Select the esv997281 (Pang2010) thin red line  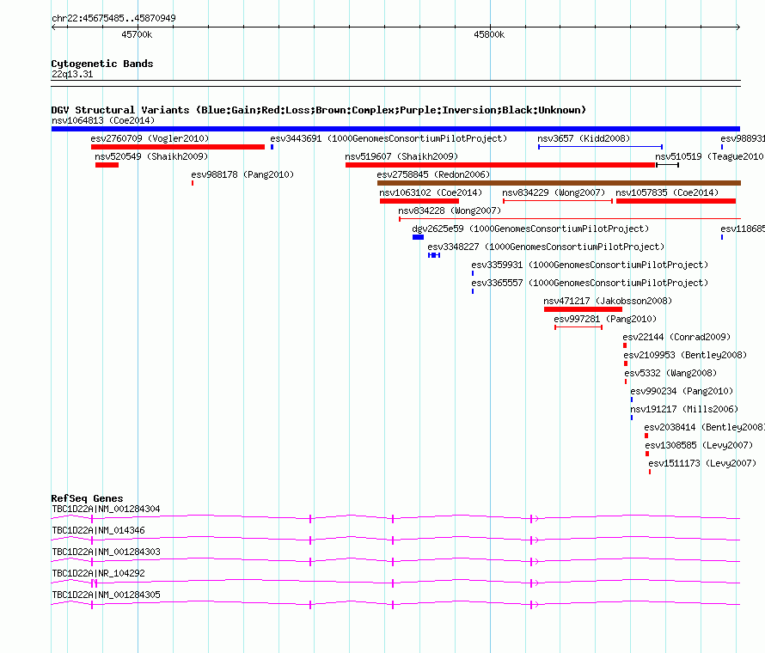(578, 327)
